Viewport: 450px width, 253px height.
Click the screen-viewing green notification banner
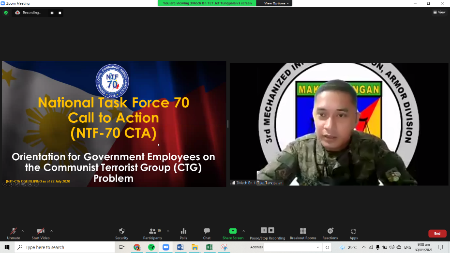click(x=207, y=3)
